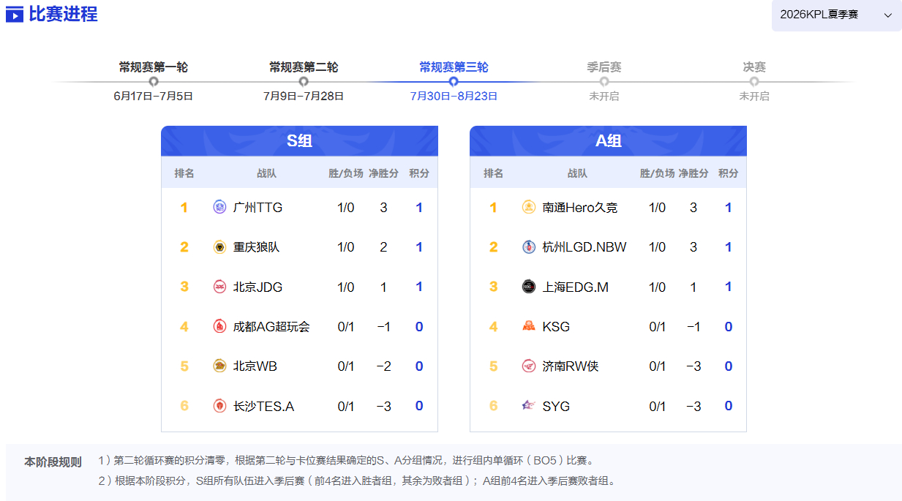Click the SYG team name
This screenshot has height=501, width=902.
click(556, 406)
